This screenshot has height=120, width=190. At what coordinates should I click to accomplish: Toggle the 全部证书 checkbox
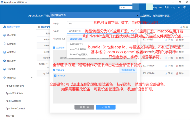click(x=54, y=47)
